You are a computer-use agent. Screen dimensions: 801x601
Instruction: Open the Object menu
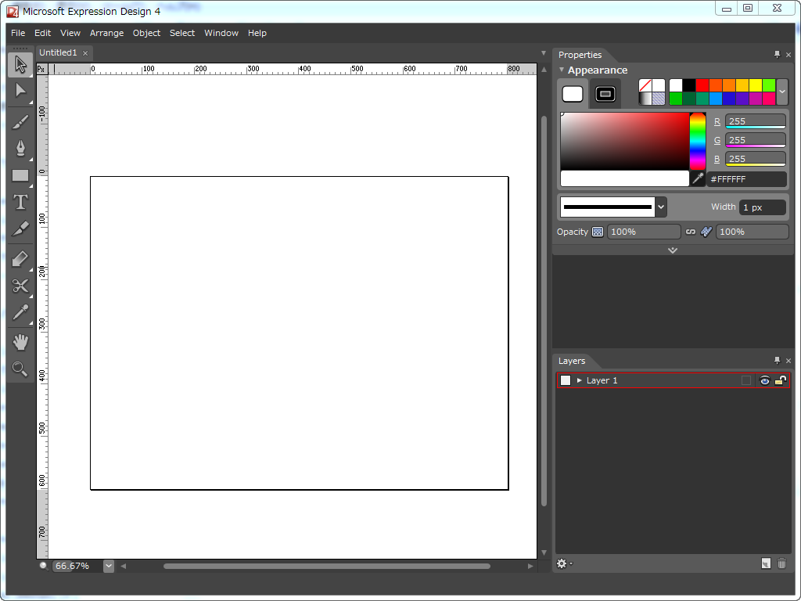click(146, 33)
